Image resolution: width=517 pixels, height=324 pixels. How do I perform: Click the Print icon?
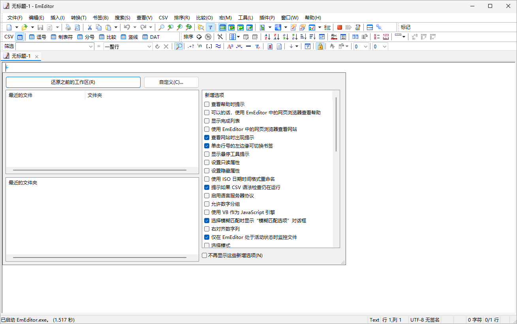coord(68,27)
